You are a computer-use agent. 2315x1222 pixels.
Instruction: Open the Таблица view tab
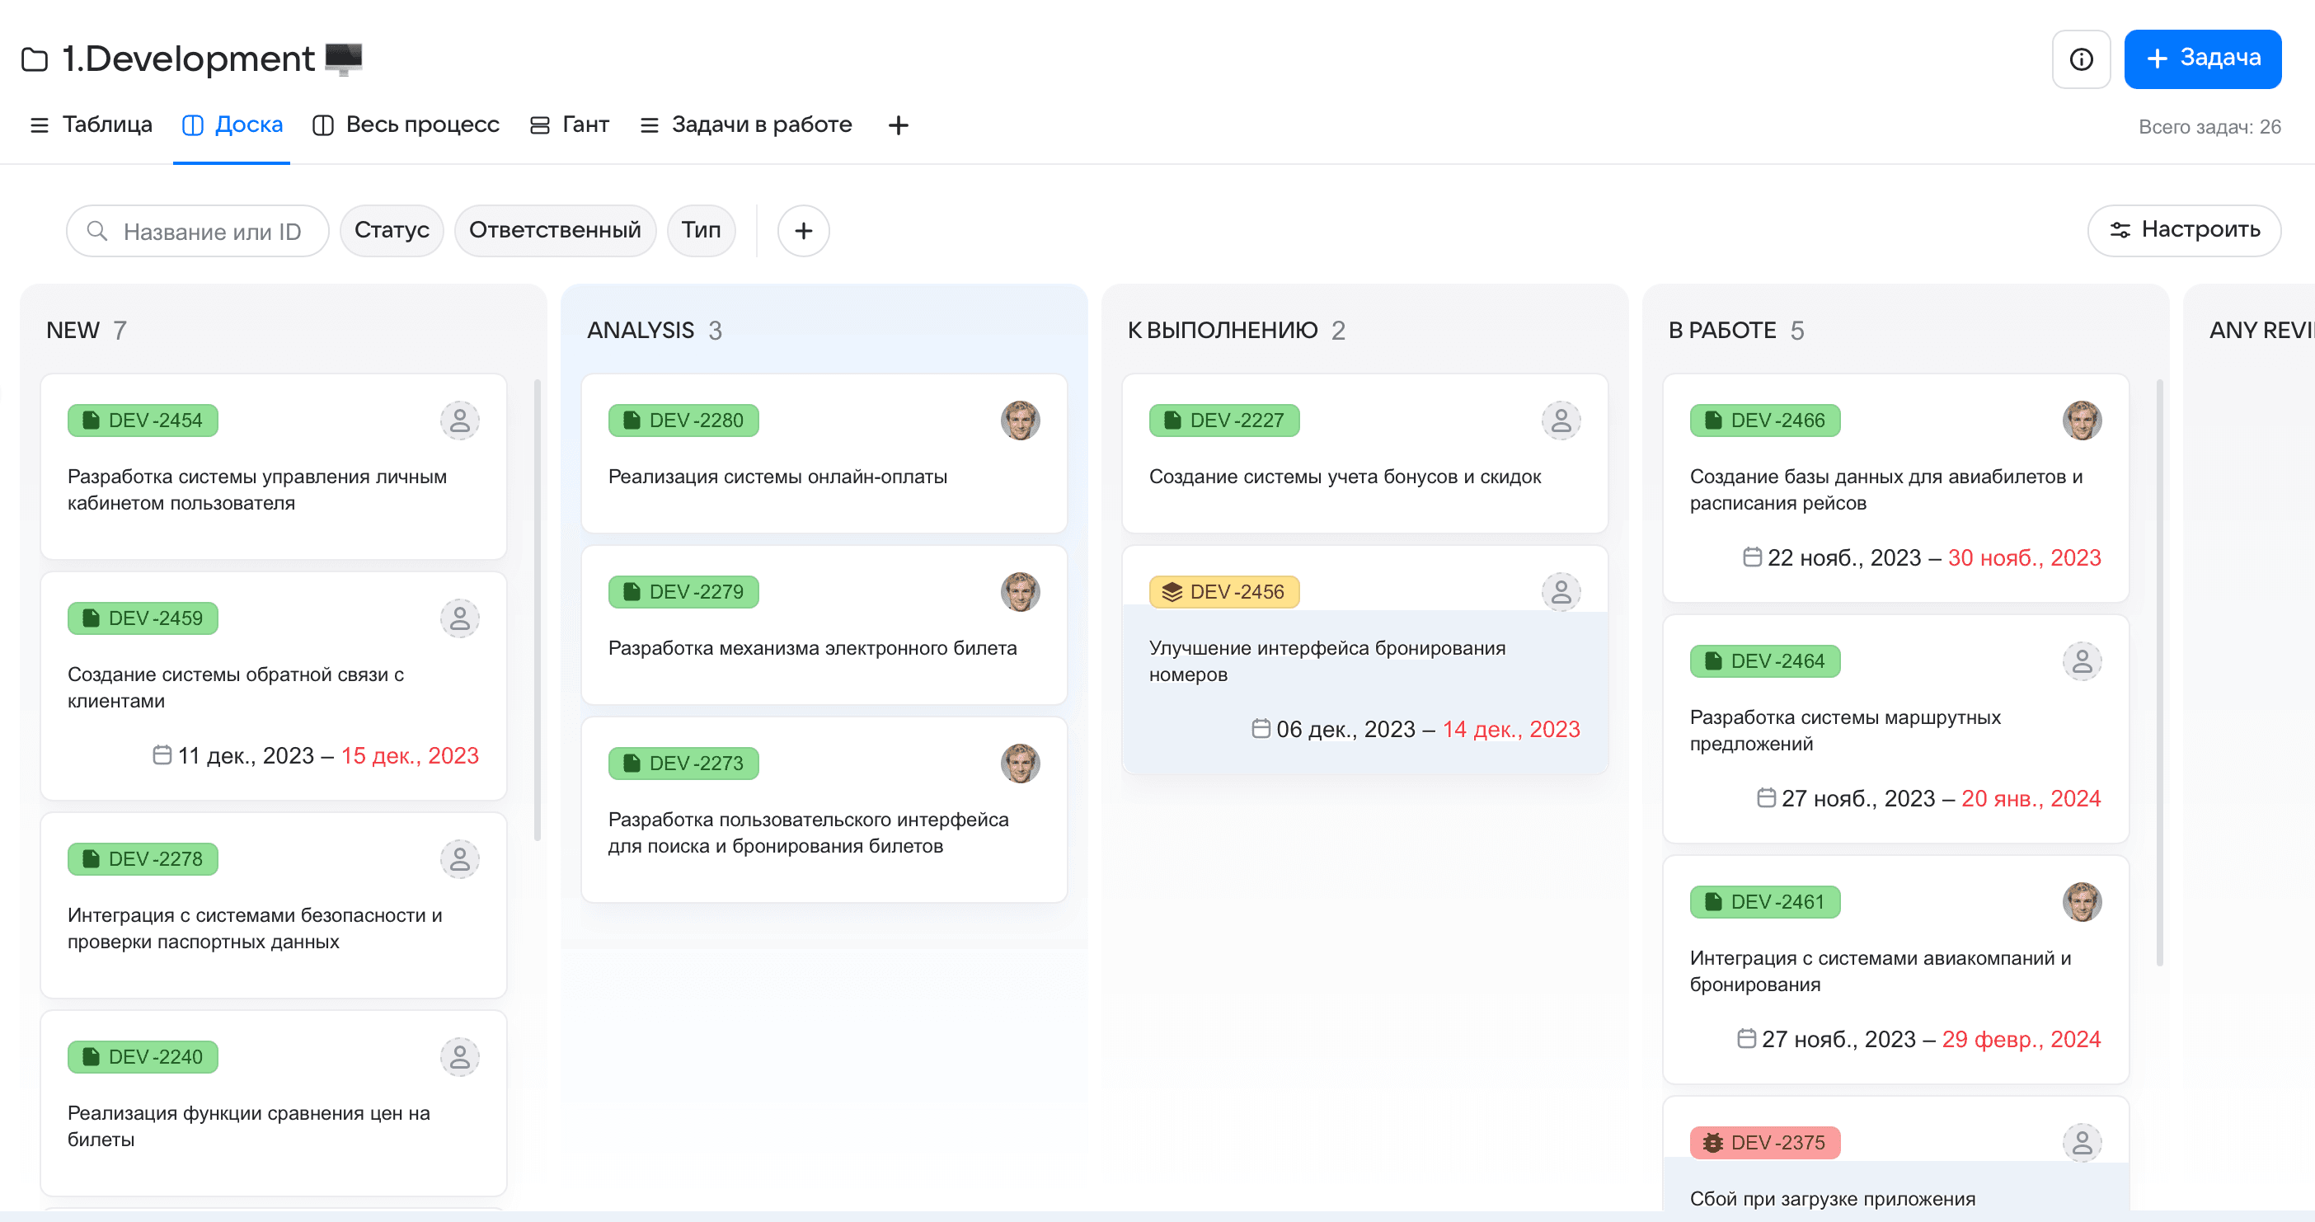91,125
